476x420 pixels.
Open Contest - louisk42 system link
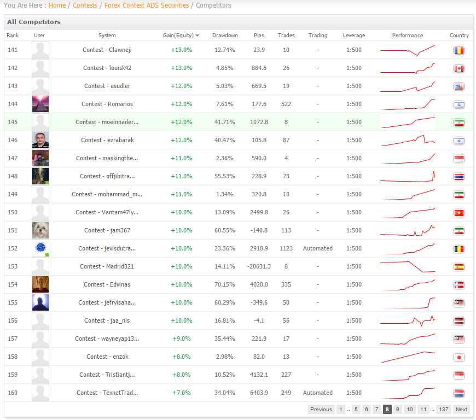[x=107, y=68]
